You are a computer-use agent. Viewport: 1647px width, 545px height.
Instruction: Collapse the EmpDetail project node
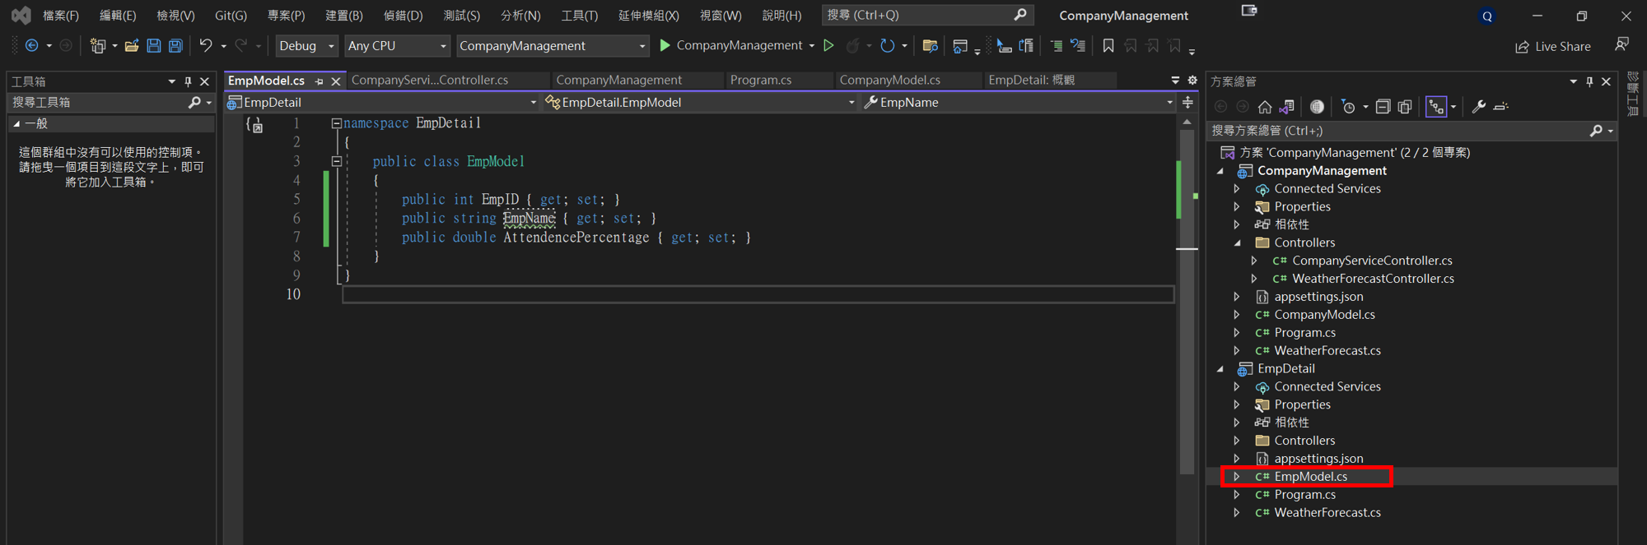pos(1220,369)
